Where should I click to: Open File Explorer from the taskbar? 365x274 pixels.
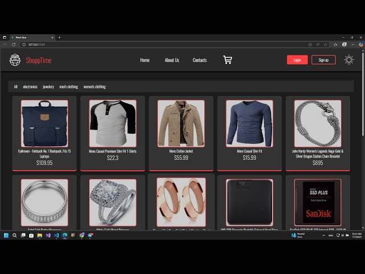tap(39, 235)
